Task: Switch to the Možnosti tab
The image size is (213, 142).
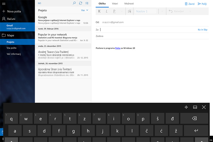Action: pyautogui.click(x=129, y=4)
